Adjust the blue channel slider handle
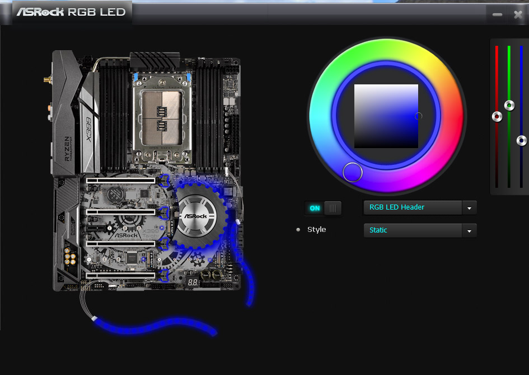This screenshot has height=375, width=529. [522, 140]
